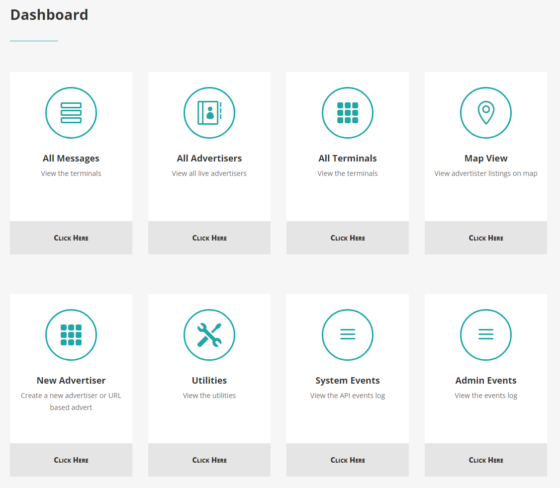Screen dimensions: 560x488
Task: Open Map View via its Click Here button
Action: [x=486, y=238]
